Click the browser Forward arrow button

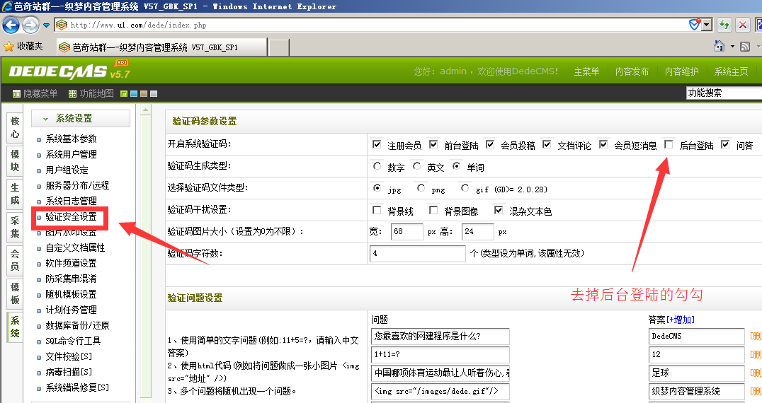31,25
